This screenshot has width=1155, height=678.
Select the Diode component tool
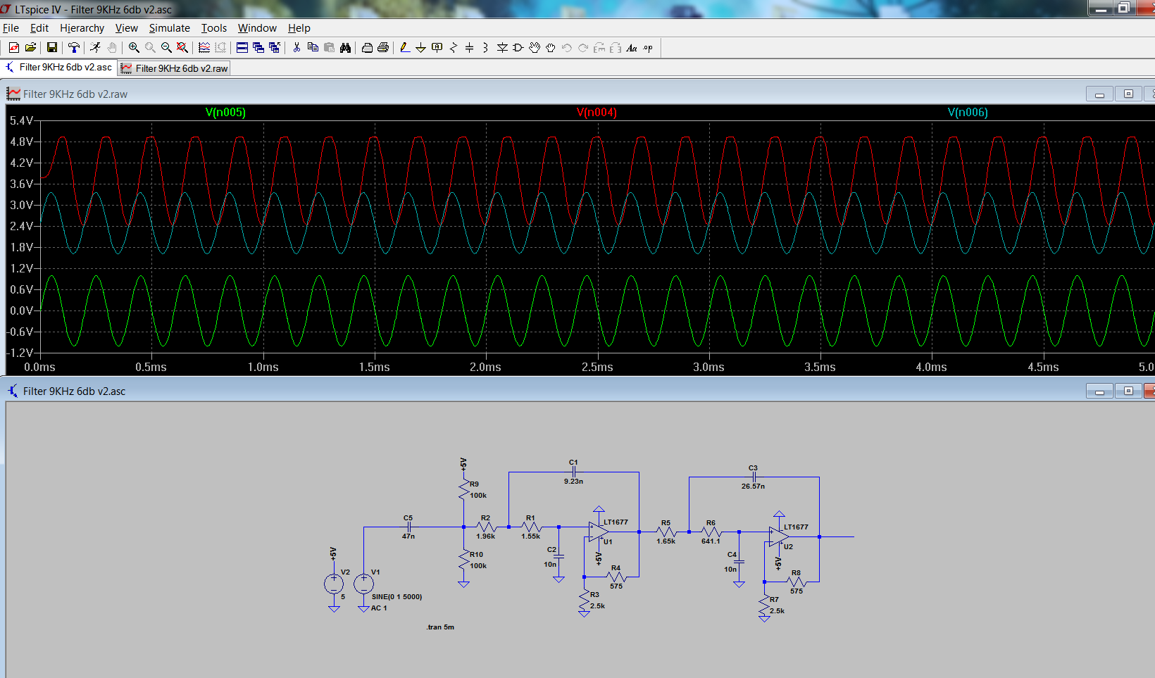(502, 48)
